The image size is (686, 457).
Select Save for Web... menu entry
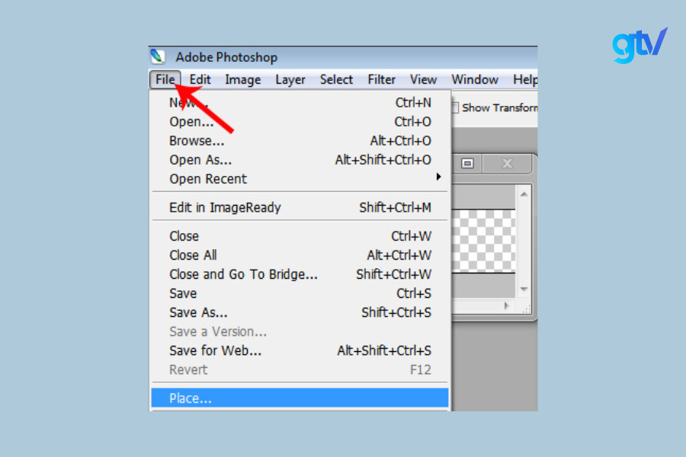pos(216,350)
